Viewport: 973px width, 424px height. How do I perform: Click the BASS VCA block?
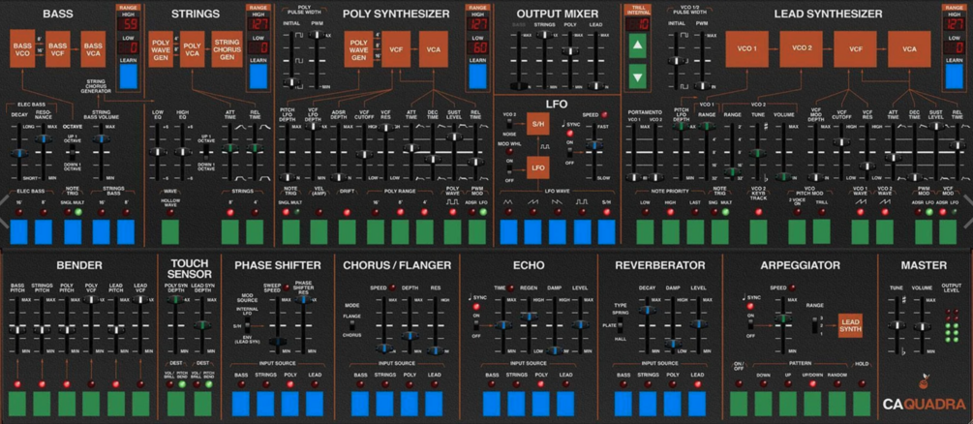point(94,49)
